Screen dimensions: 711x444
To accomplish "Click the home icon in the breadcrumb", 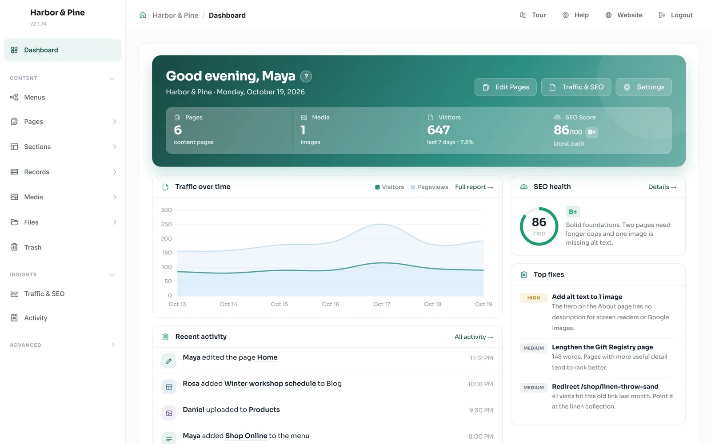I will coord(143,15).
